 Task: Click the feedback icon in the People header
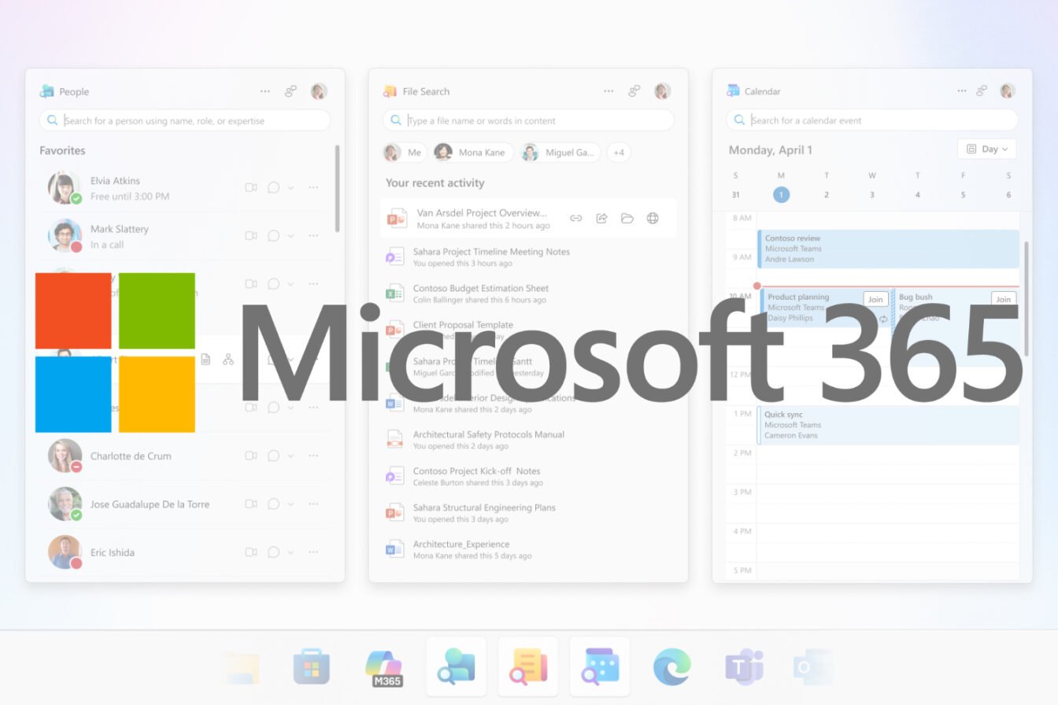[290, 91]
